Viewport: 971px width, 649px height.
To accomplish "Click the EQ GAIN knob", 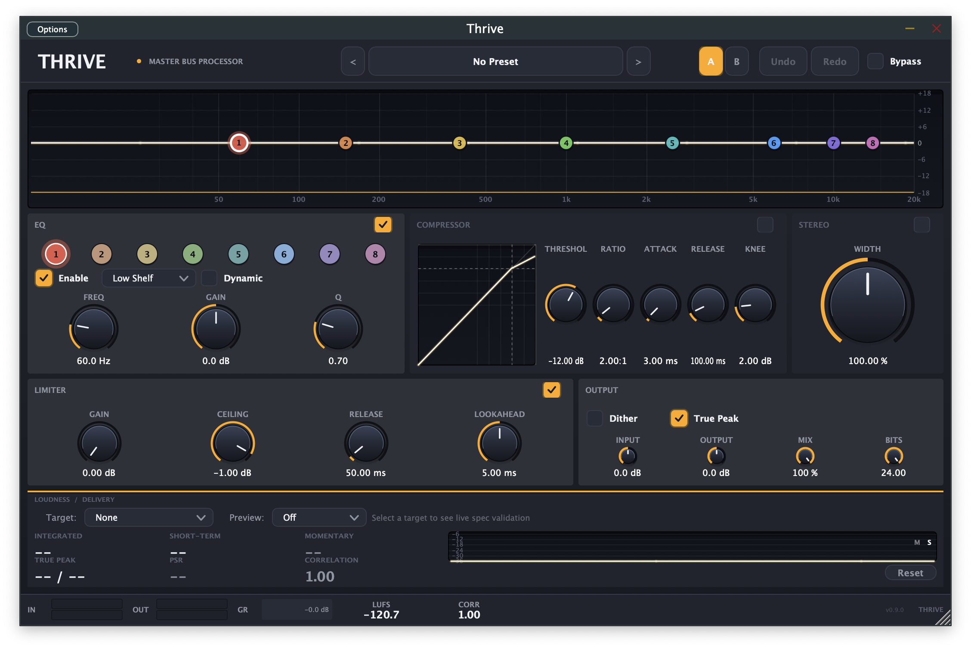I will point(216,329).
